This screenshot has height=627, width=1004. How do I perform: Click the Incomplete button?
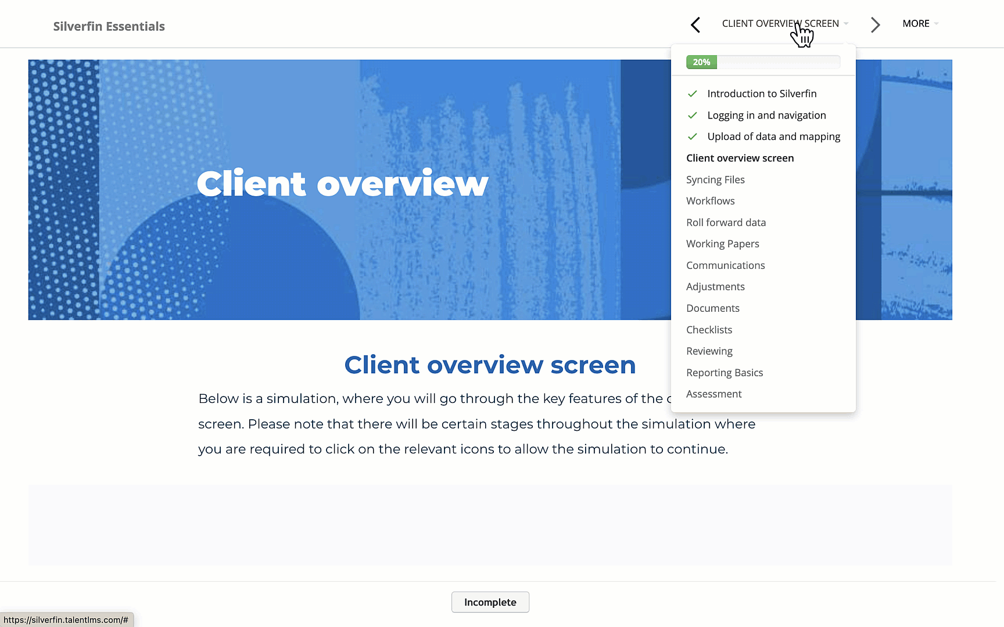coord(490,602)
